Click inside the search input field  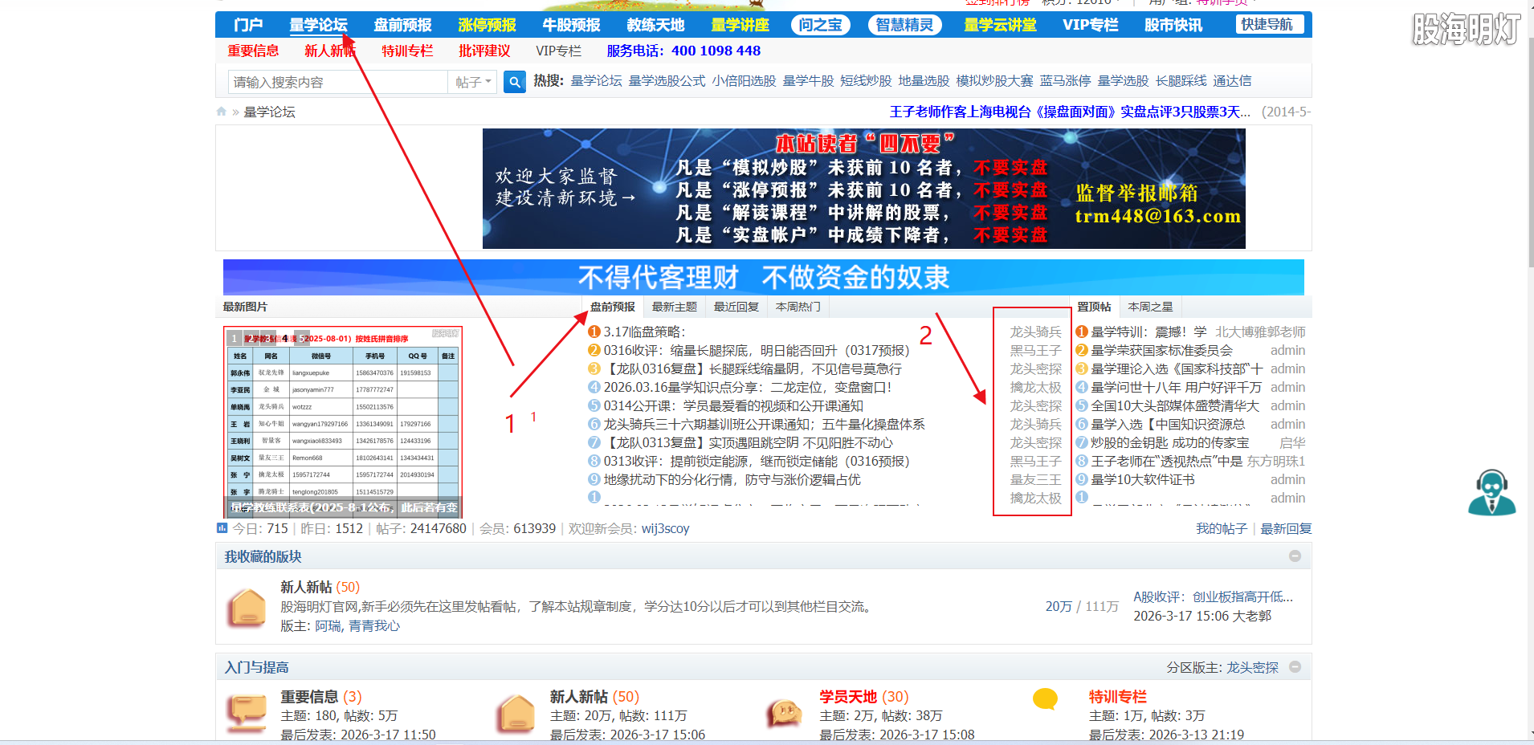point(337,81)
